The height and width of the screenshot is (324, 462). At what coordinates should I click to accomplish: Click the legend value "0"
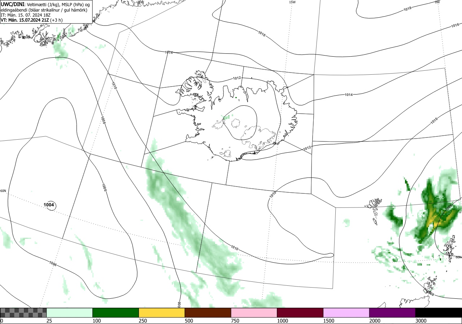tap(2, 321)
